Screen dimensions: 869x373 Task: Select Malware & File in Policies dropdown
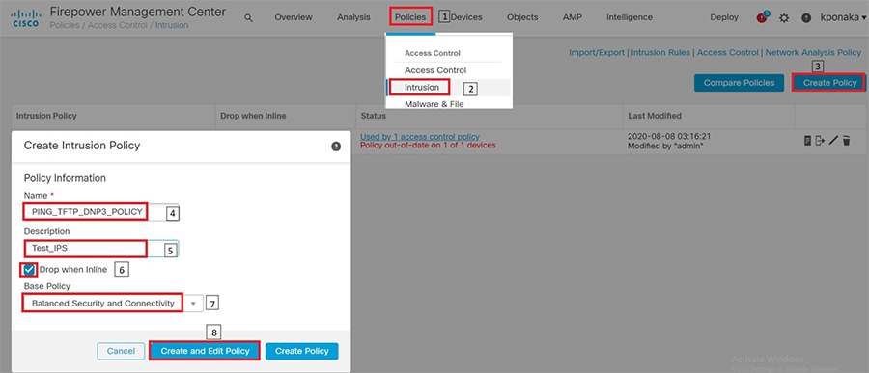click(x=434, y=103)
